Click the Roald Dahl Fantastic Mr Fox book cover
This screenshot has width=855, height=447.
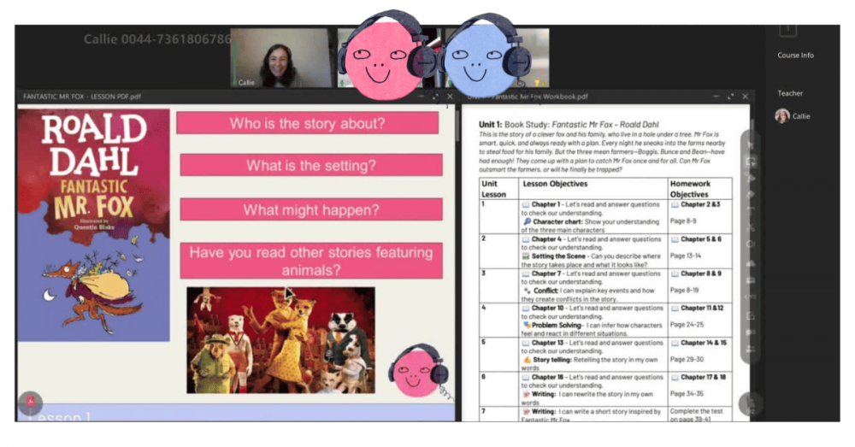tap(94, 225)
